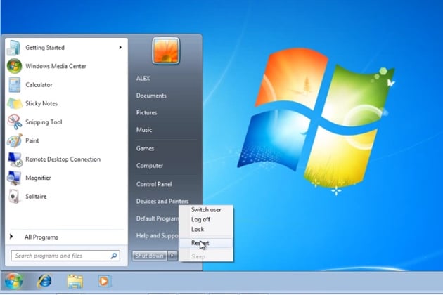Screen dimensions: 443x295
Task: Open Remote Desktop Connection icon
Action: tap(15, 159)
